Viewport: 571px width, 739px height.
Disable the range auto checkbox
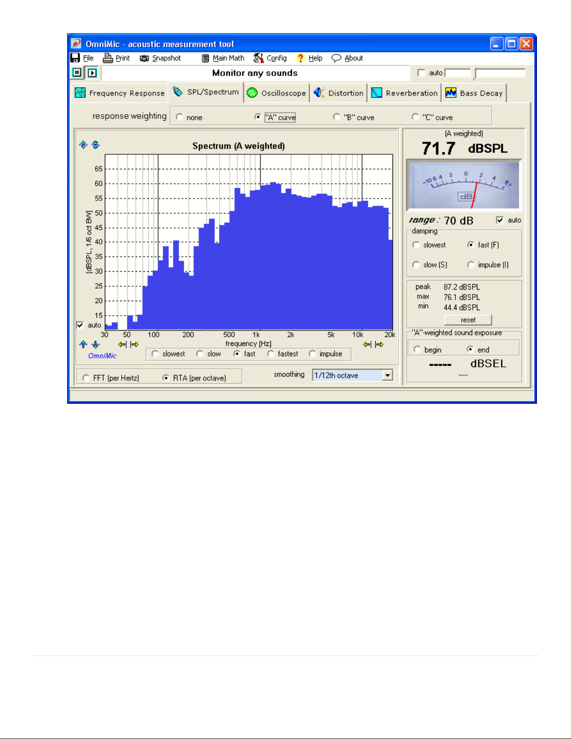[500, 220]
